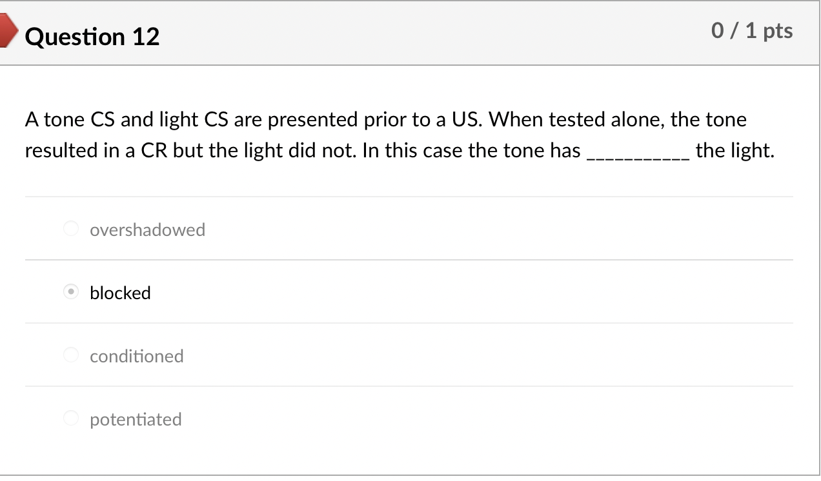Click the Question 12 heading
Image resolution: width=821 pixels, height=481 pixels.
point(92,36)
